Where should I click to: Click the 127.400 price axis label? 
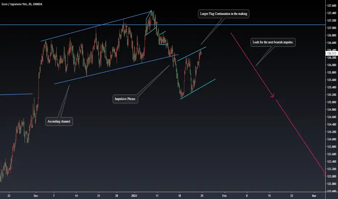pyautogui.click(x=331, y=13)
